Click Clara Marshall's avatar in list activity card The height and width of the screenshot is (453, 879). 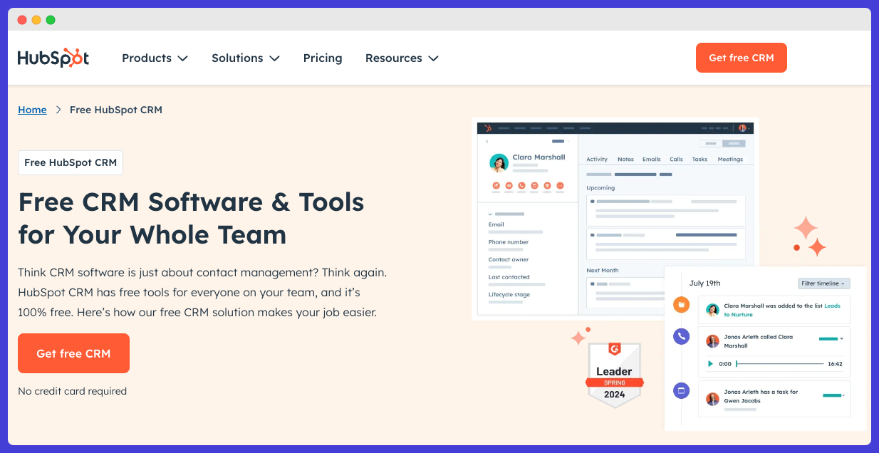tap(712, 310)
